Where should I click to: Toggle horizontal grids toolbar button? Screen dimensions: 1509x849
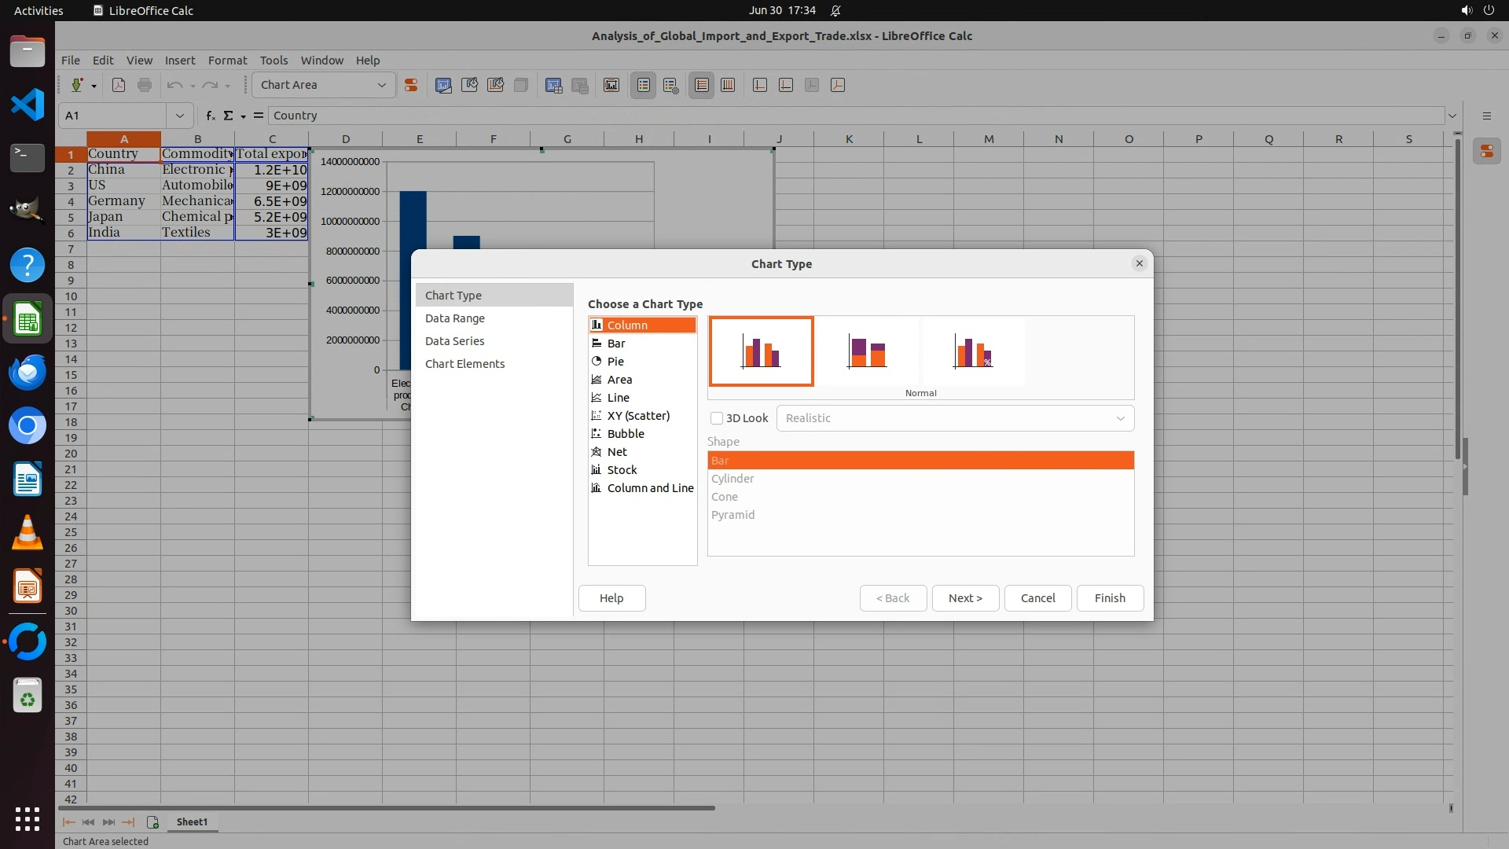[x=702, y=85]
